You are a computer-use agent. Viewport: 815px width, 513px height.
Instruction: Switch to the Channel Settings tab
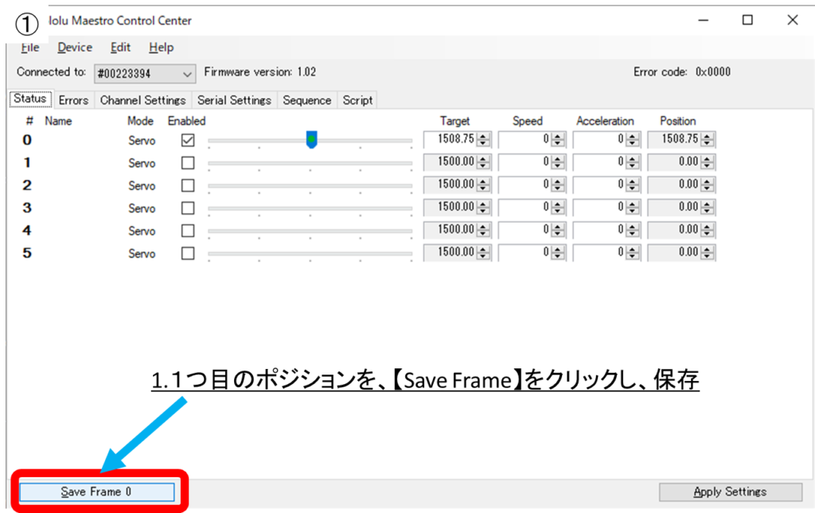click(143, 100)
